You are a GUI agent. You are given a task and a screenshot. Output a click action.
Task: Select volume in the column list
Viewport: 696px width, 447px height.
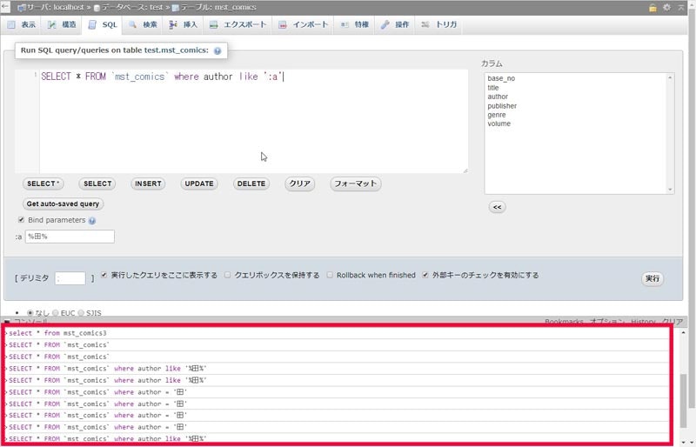pos(499,123)
